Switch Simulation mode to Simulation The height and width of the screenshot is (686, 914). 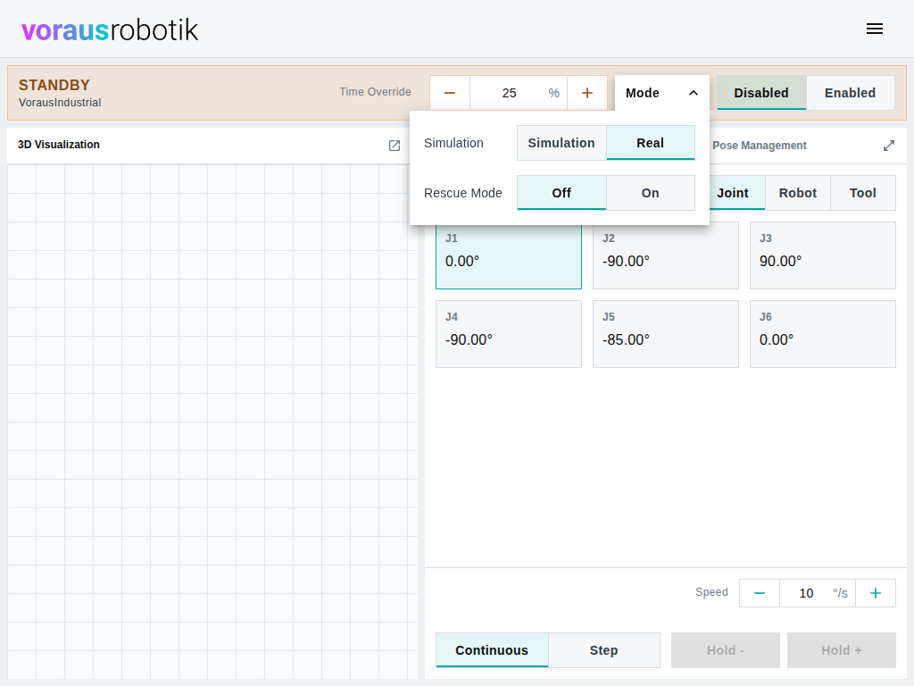coord(561,143)
